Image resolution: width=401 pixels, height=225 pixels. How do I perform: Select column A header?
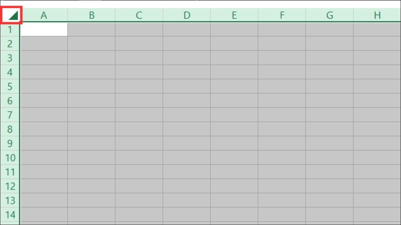(x=44, y=15)
